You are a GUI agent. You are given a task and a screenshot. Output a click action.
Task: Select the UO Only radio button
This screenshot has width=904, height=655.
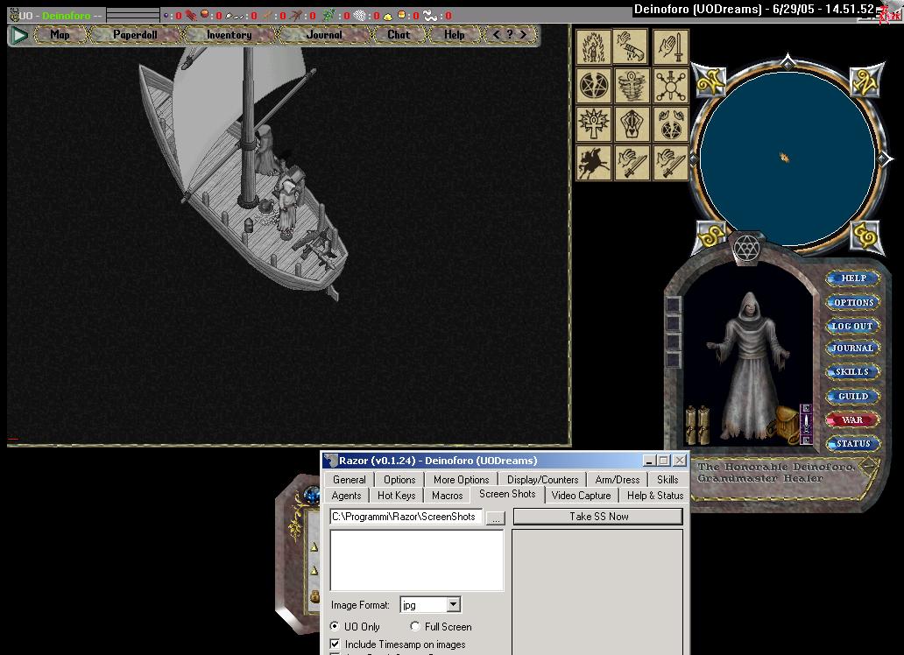pyautogui.click(x=335, y=627)
